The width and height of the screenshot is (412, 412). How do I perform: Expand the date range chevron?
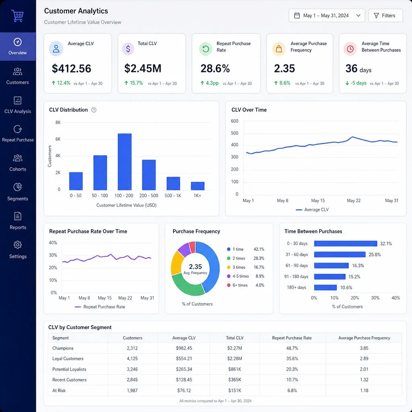point(358,16)
